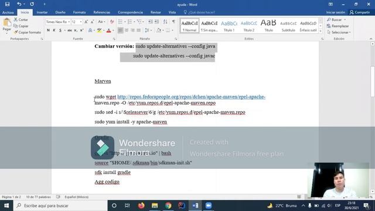Click the Pegar clipboard icon
375x211 pixels.
7,22
